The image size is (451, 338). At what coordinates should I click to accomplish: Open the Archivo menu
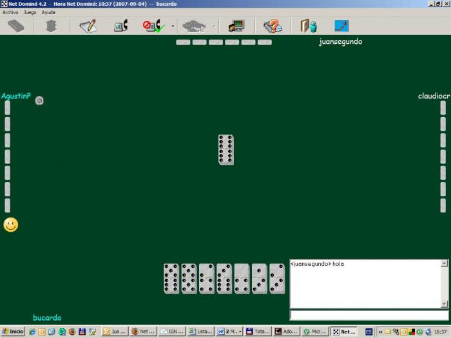10,12
